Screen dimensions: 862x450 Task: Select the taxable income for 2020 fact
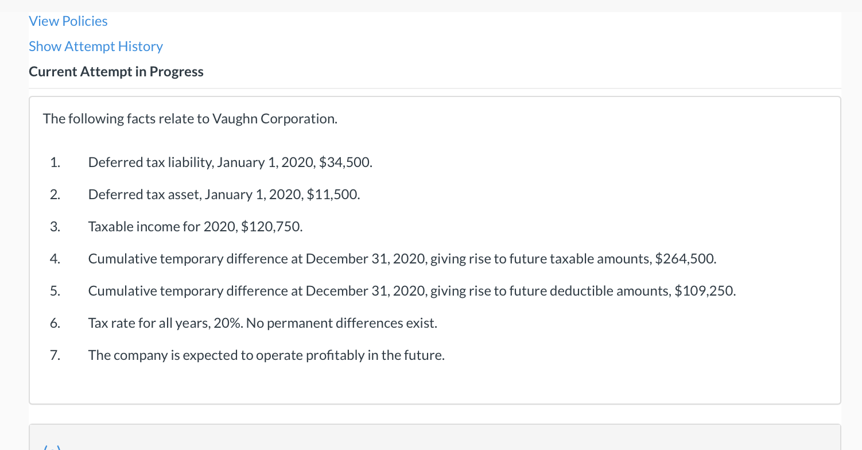195,226
